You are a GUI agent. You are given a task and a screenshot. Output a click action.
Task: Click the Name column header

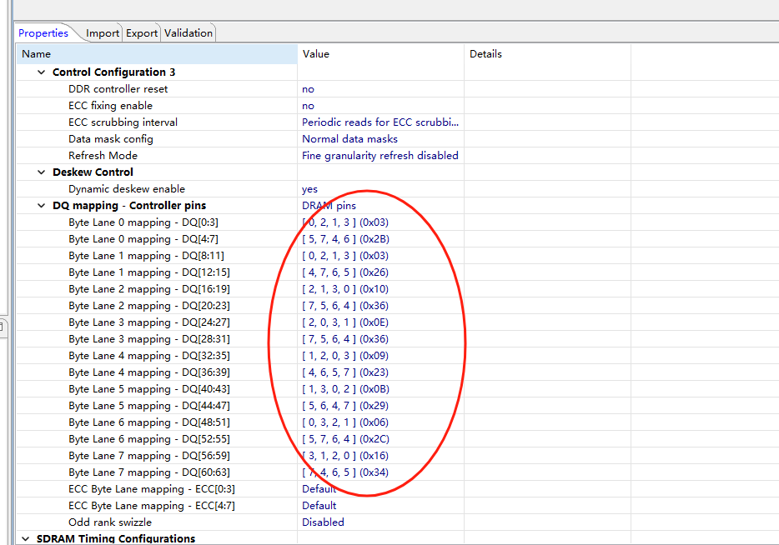click(157, 54)
